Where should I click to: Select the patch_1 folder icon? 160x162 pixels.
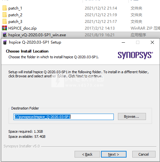click(x=4, y=8)
